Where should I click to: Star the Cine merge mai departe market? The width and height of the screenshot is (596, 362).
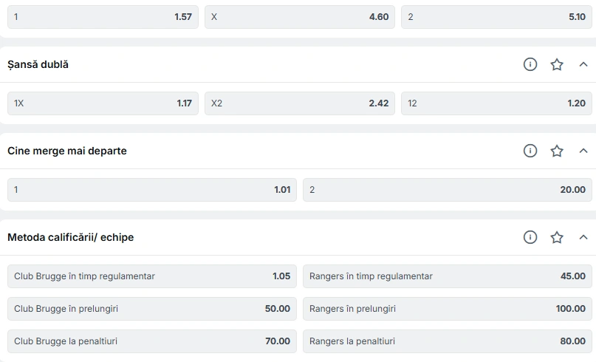click(556, 151)
